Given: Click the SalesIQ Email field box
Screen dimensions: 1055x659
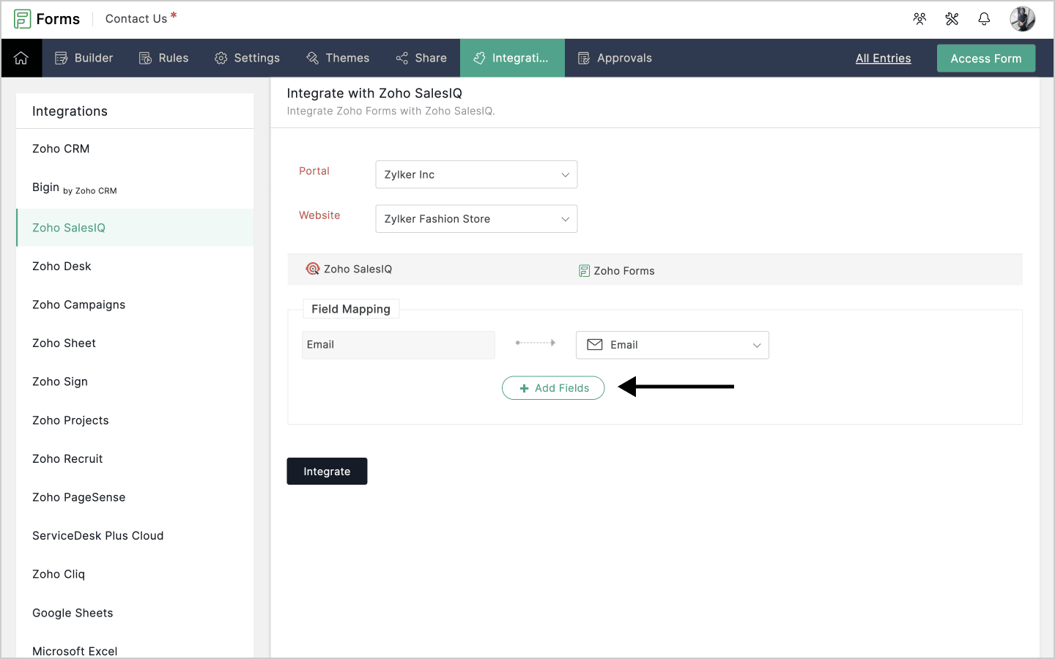Looking at the screenshot, I should point(399,345).
